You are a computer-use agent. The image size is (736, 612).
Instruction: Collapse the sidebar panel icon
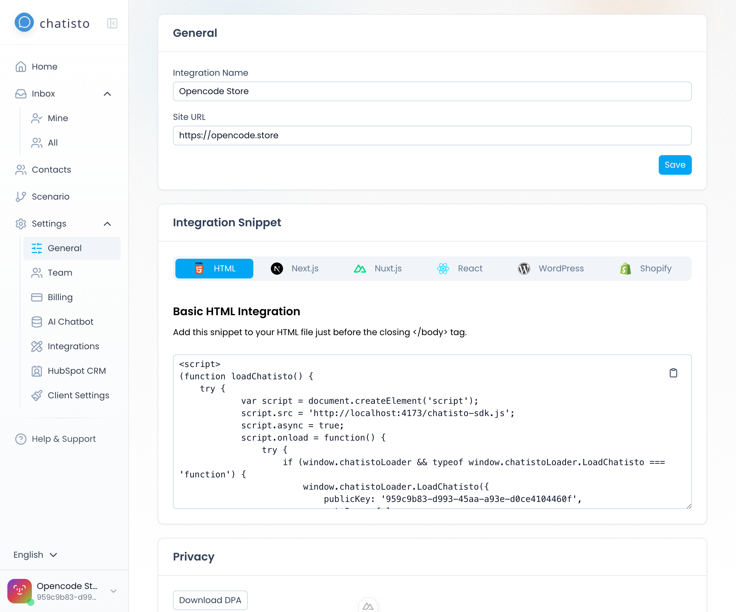(x=112, y=24)
